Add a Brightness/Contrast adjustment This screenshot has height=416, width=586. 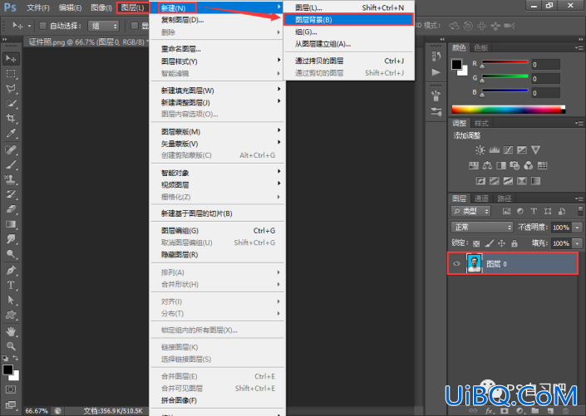pyautogui.click(x=480, y=150)
